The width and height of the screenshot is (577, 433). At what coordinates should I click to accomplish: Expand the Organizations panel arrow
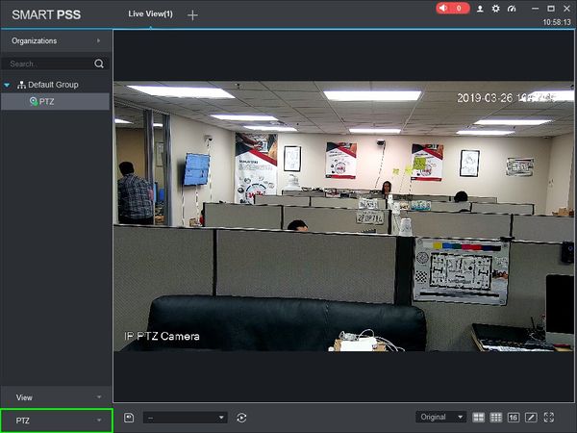98,40
